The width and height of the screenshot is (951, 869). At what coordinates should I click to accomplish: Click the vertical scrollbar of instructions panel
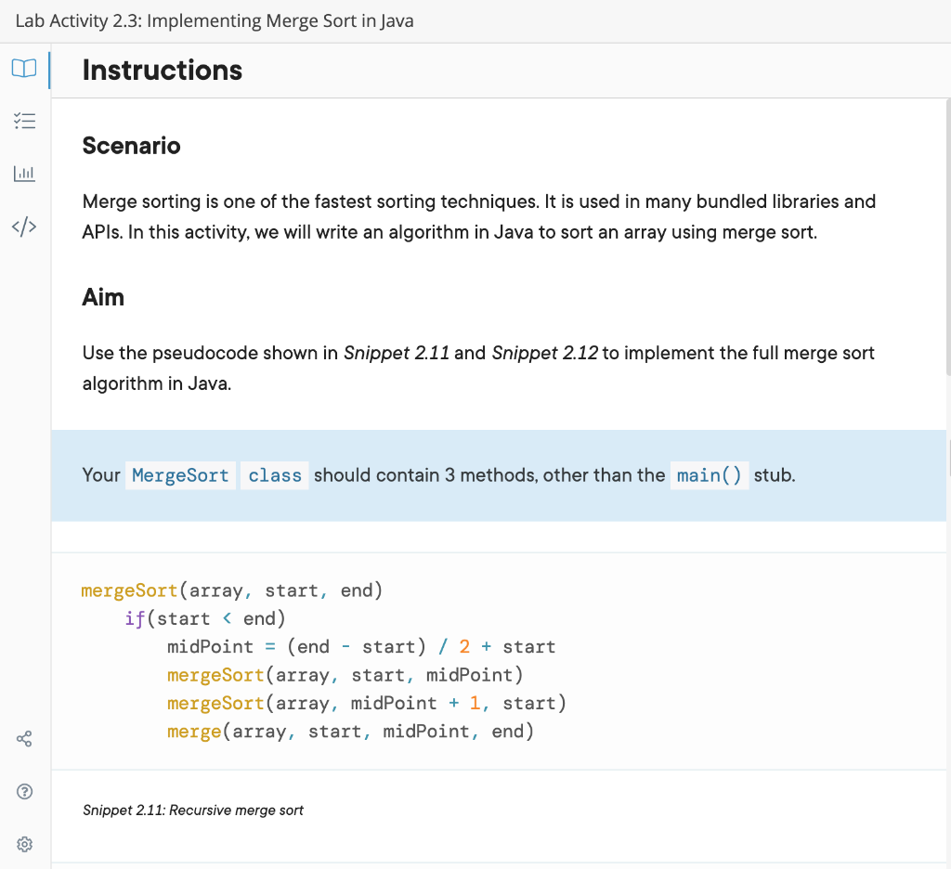pos(947,232)
